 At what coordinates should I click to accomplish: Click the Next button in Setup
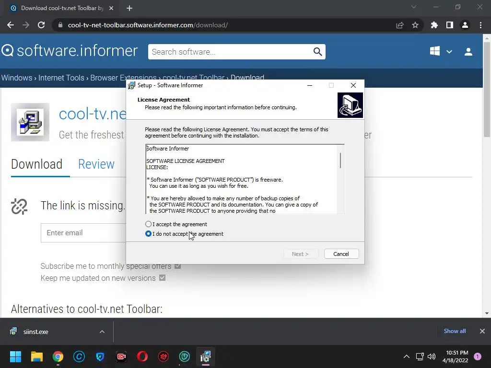[x=300, y=254]
